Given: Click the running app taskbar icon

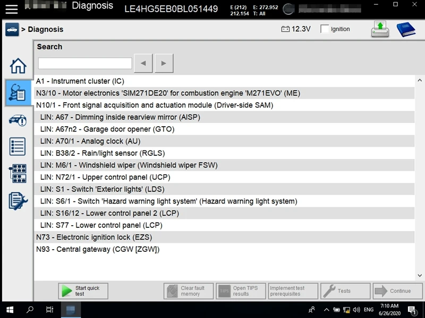Looking at the screenshot, I should click(71, 310).
